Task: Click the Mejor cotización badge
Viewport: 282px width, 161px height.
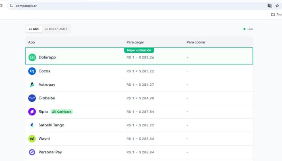Action: (139, 50)
